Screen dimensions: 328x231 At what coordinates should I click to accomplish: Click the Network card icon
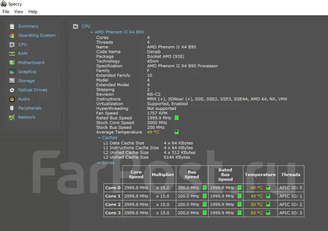pos(12,118)
